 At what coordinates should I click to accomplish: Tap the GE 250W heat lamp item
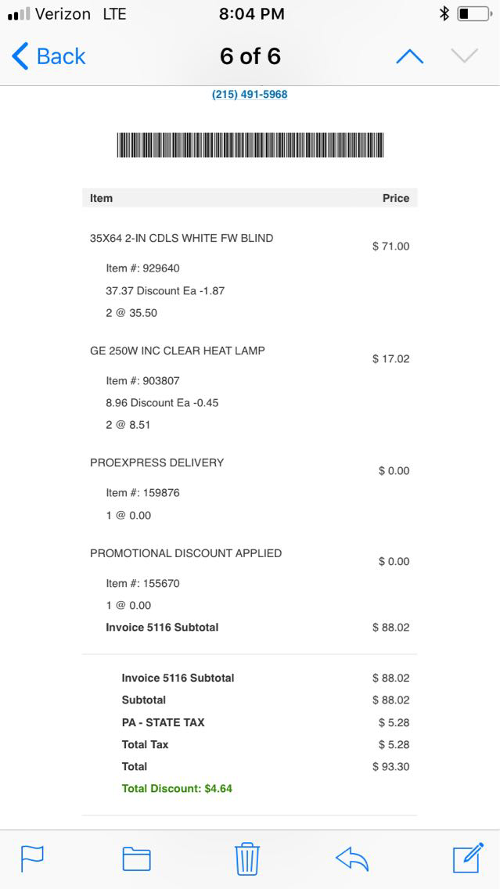pyautogui.click(x=178, y=351)
